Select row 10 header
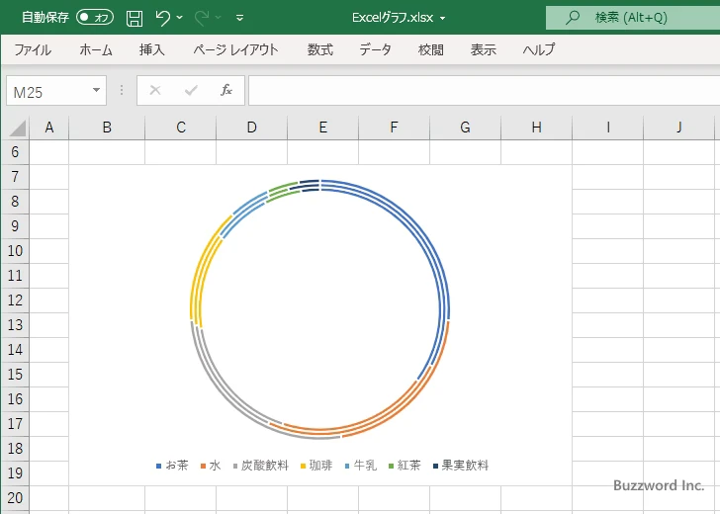Viewport: 720px width, 514px height. 15,251
